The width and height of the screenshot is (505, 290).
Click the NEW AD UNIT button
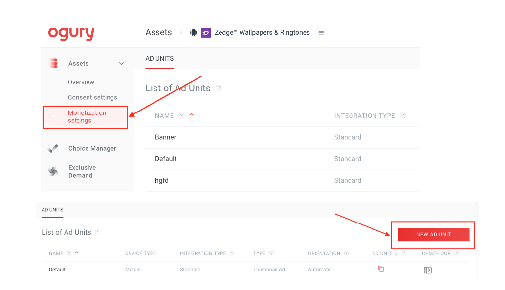click(x=434, y=235)
